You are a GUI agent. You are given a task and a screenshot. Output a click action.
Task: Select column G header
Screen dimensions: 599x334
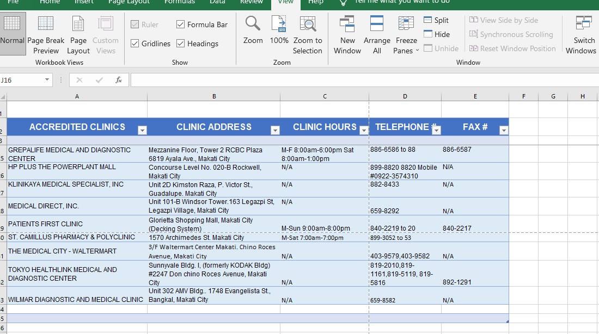(553, 97)
